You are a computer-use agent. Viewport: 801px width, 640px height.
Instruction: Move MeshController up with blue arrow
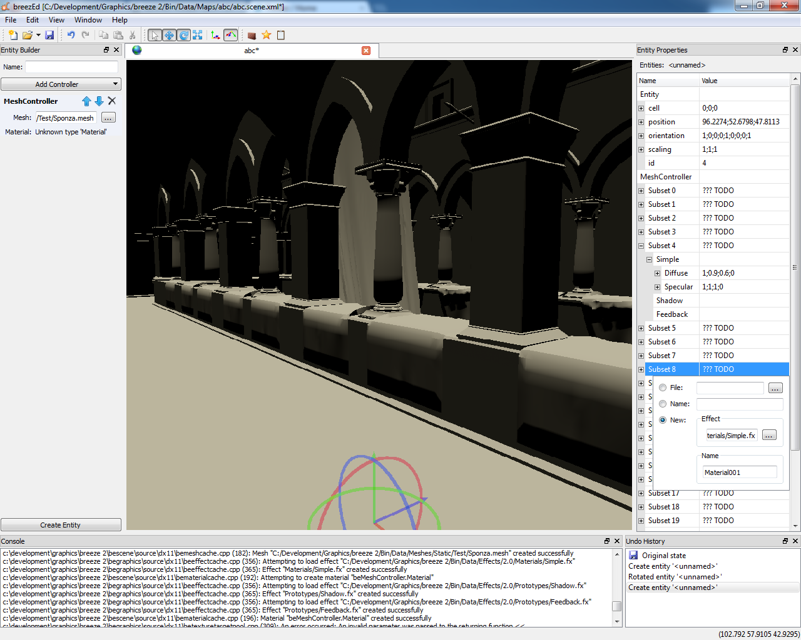click(86, 101)
